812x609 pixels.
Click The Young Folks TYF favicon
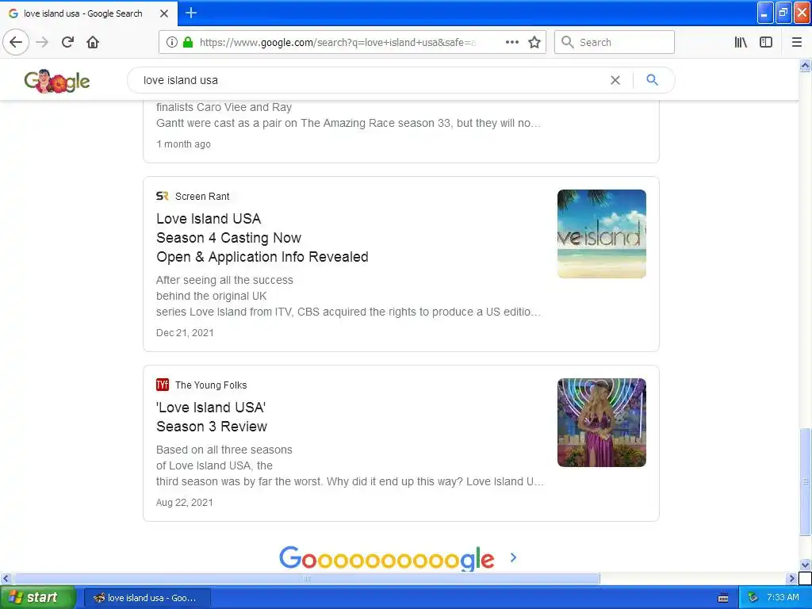coord(162,385)
